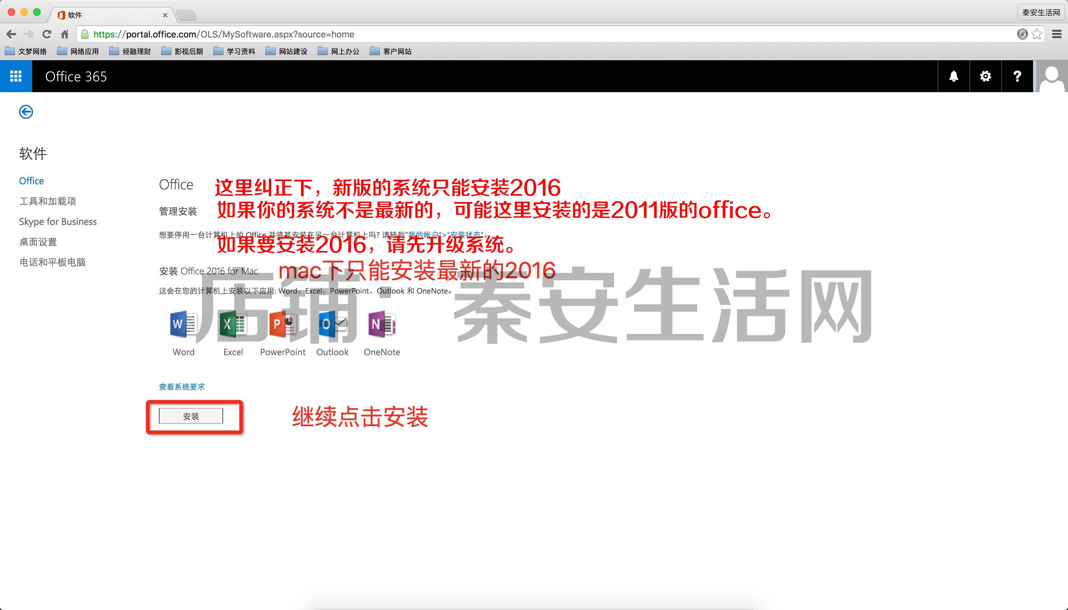Screen dimensions: 1068x610
Task: Open the 网站建设 bookmark folder
Action: (287, 51)
